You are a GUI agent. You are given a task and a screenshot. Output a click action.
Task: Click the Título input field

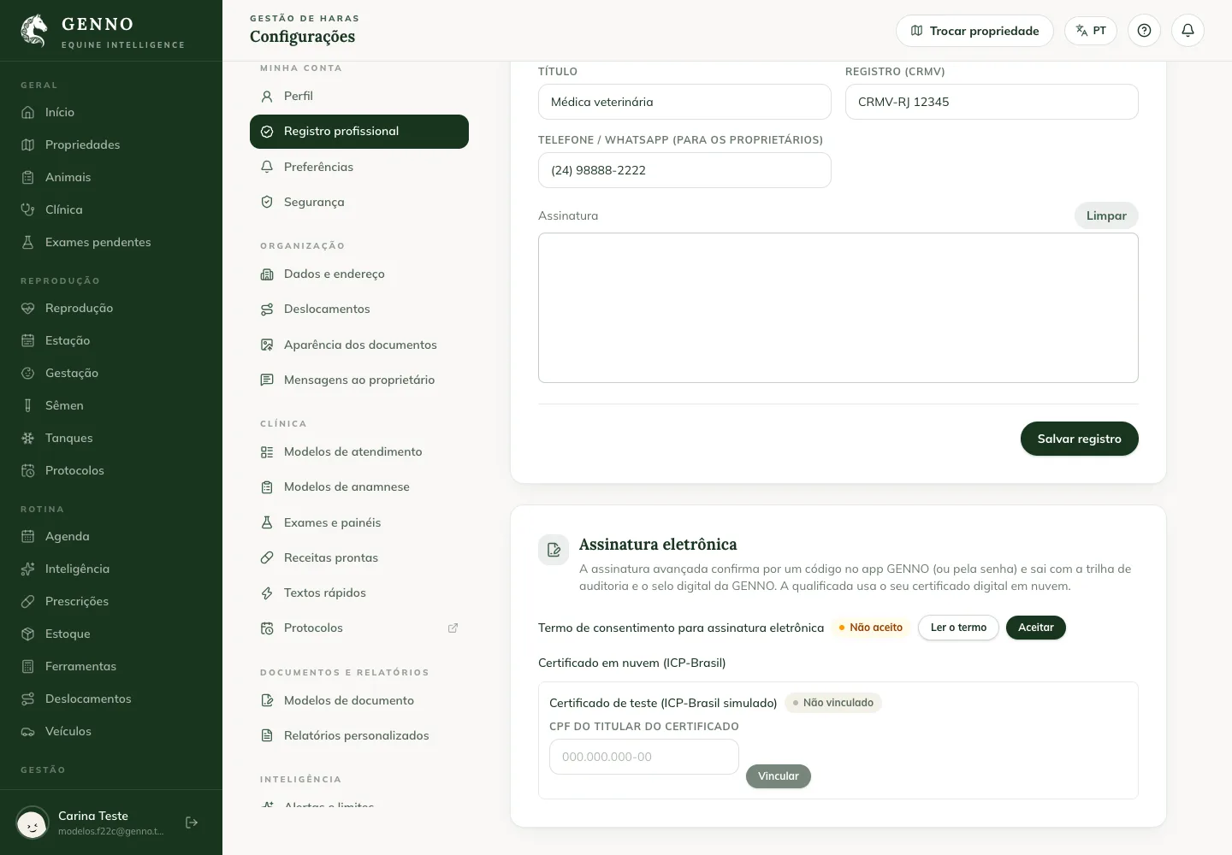coord(684,102)
